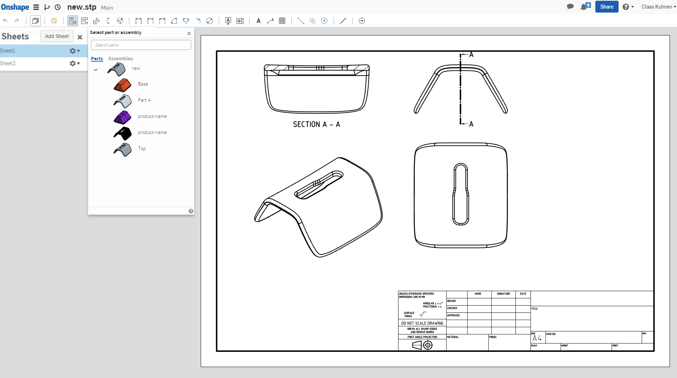This screenshot has height=378, width=677.
Task: Open the hamburger document menu
Action: coord(36,7)
